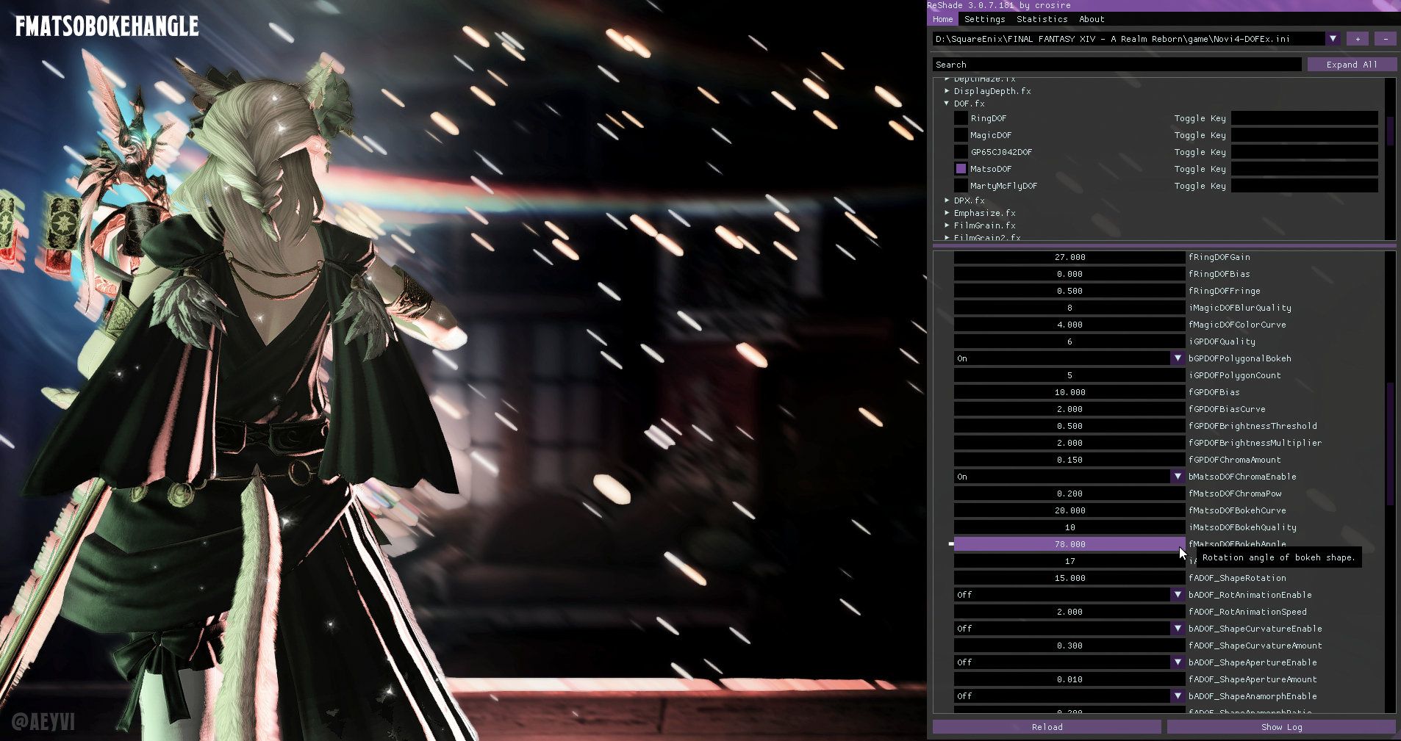This screenshot has height=741, width=1401.
Task: Expand FilmGrain.fx tree node
Action: (x=947, y=225)
